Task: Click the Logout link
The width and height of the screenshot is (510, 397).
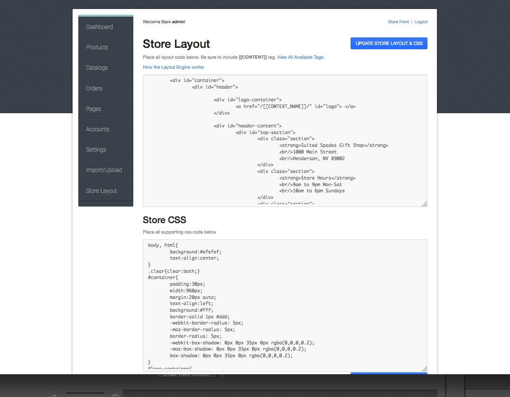Action: 421,22
